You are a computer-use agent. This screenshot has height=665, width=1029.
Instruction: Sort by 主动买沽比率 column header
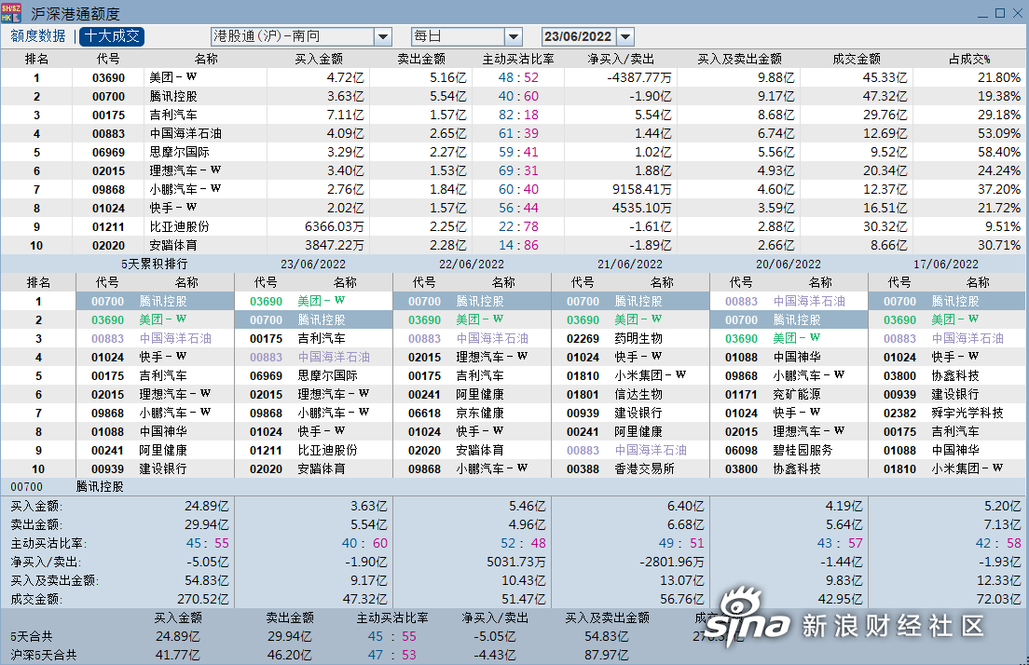(518, 59)
